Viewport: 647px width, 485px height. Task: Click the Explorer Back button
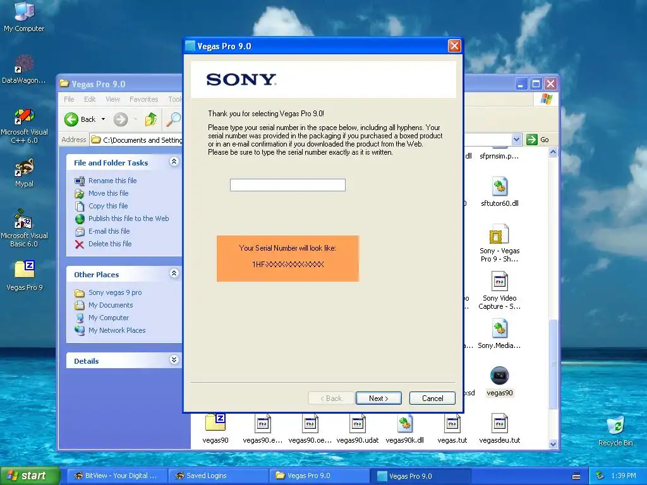point(80,119)
